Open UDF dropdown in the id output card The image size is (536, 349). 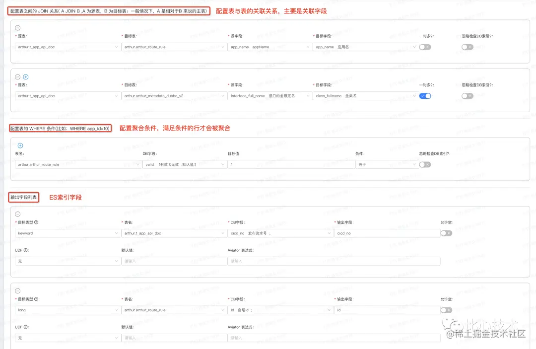67,338
